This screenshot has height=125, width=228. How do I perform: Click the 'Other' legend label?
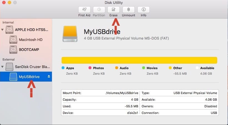pos(177,68)
